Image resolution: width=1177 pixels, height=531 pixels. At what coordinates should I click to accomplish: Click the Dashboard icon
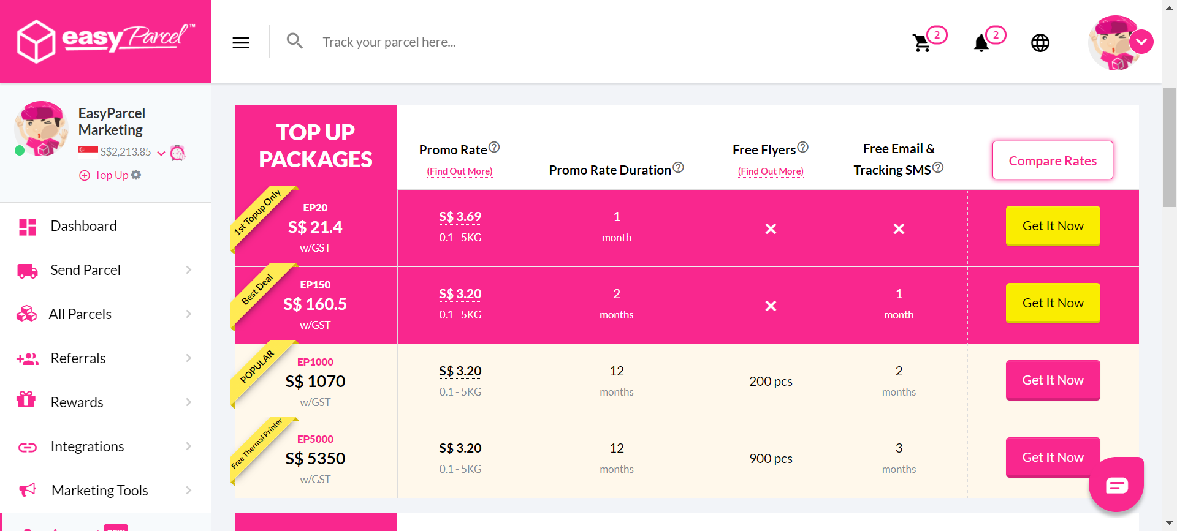tap(28, 227)
